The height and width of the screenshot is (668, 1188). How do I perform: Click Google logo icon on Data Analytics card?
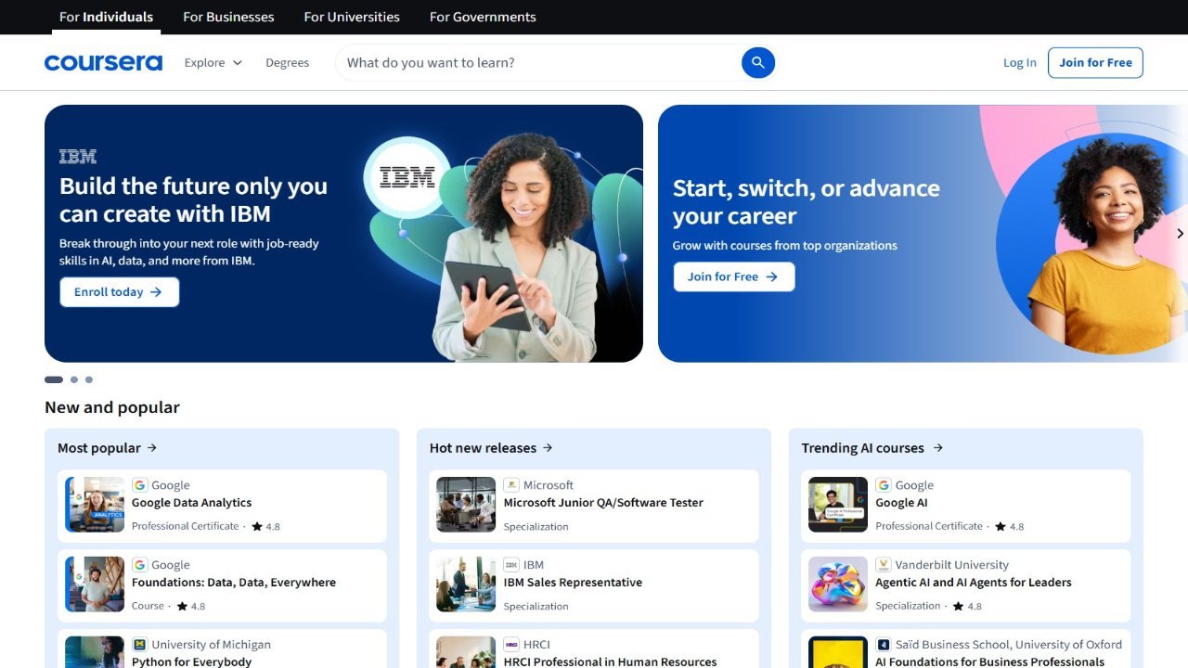coord(140,485)
